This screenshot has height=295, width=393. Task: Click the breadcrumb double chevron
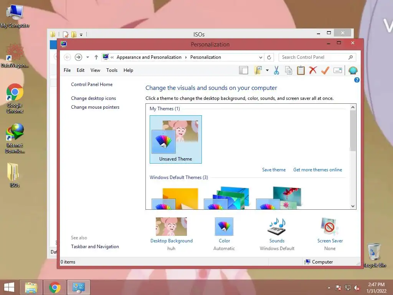112,57
